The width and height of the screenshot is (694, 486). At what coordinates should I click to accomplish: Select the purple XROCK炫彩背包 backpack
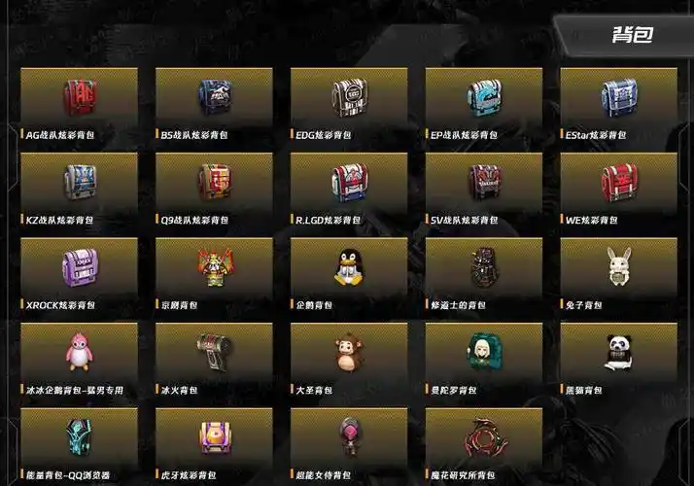pyautogui.click(x=80, y=267)
